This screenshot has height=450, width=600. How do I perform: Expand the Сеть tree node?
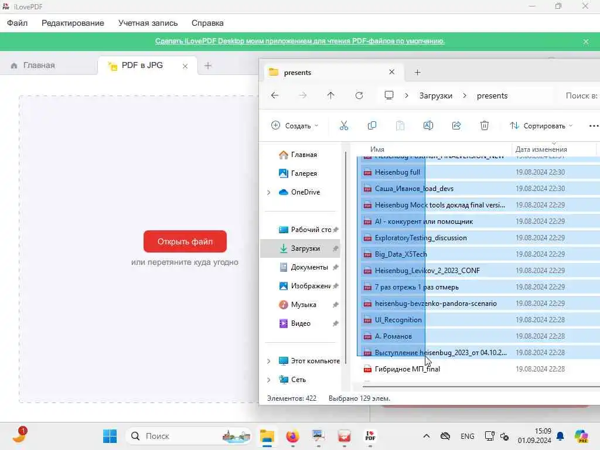click(x=268, y=380)
